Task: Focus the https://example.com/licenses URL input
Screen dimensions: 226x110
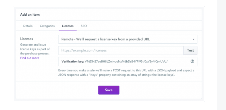Action: click(121, 50)
